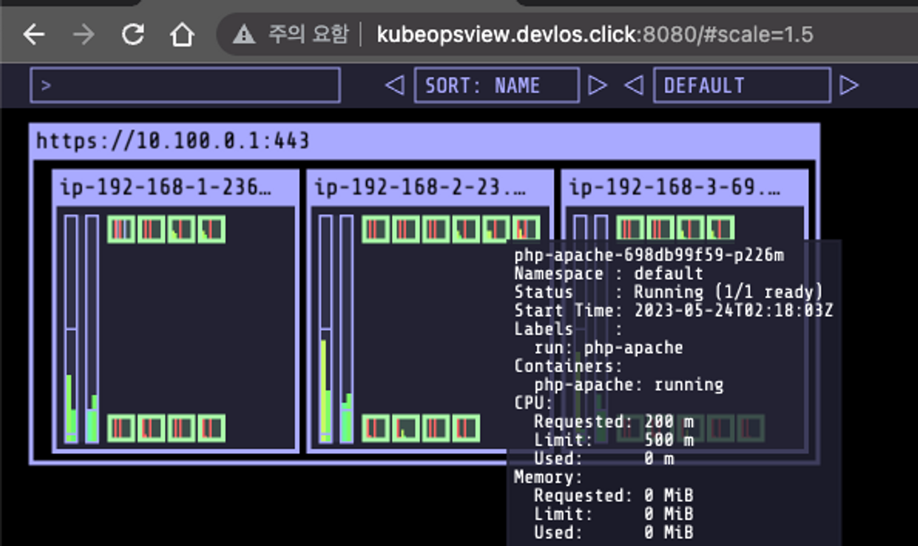Viewport: 918px width, 546px height.
Task: Switch to the next theme after DEFAULT
Action: [849, 85]
